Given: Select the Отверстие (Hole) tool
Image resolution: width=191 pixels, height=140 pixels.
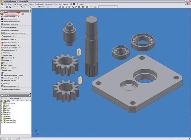Looking at the screenshot, I should [x=6, y=63].
